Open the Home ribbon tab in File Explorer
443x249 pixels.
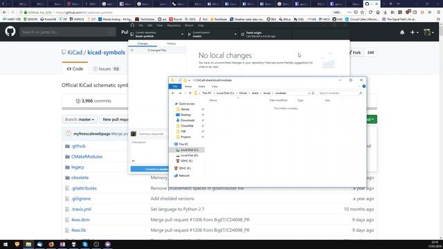coord(188,86)
